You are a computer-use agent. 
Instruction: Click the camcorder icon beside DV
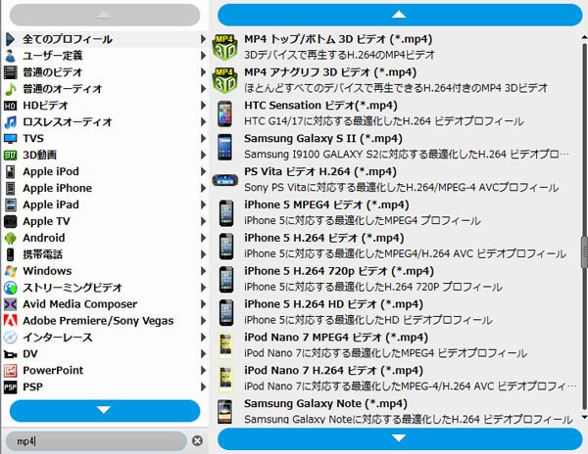click(x=10, y=354)
